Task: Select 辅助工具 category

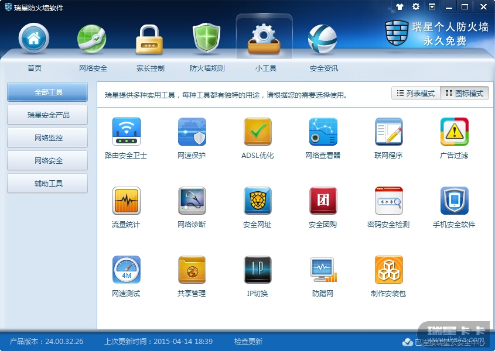Action: pyautogui.click(x=47, y=183)
